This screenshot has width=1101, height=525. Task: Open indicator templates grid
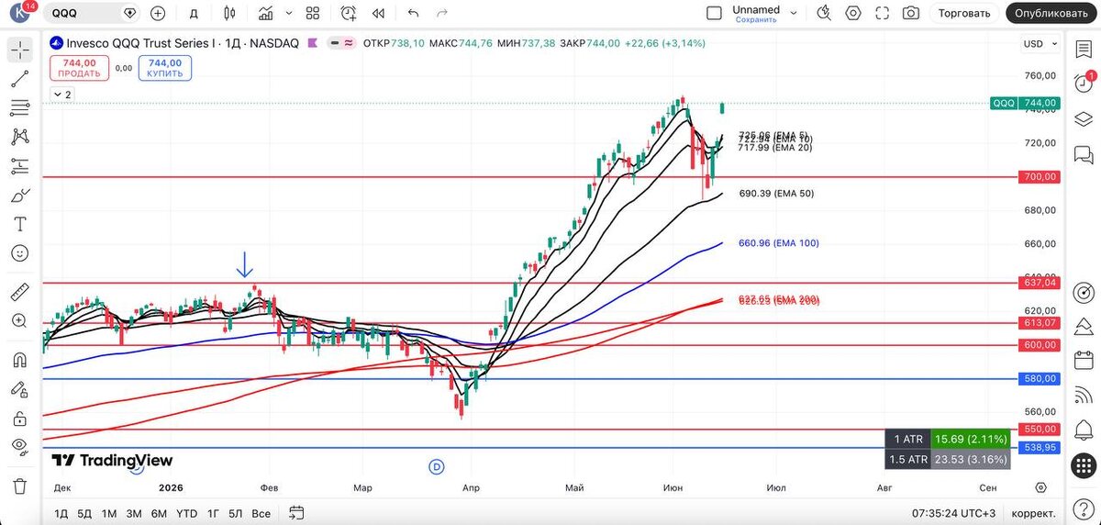[313, 13]
